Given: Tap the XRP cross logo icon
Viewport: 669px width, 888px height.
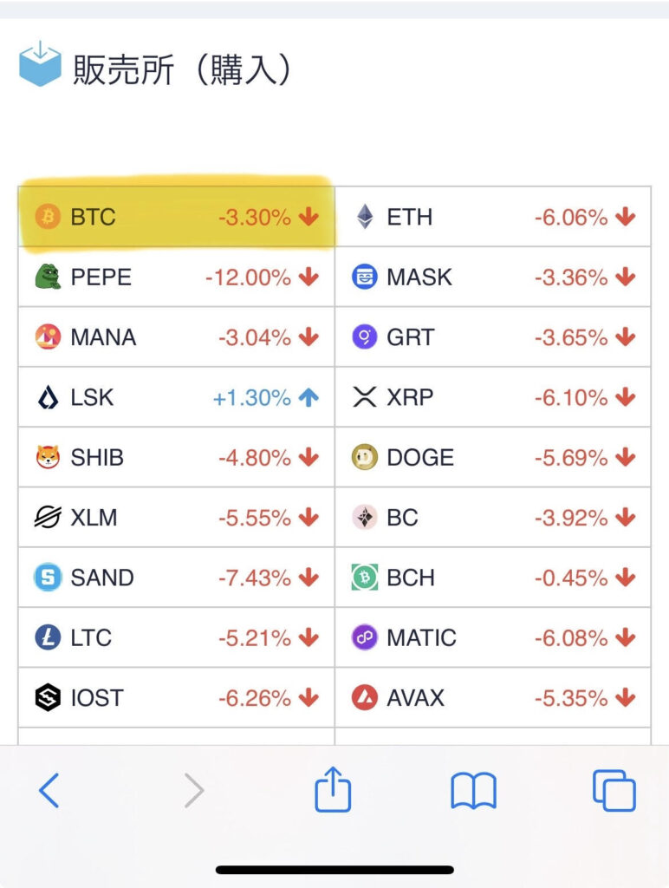Looking at the screenshot, I should pos(365,397).
